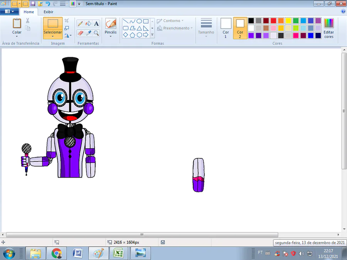Activate the Cor 1 foreground color selector
This screenshot has height=260, width=347.
[226, 28]
